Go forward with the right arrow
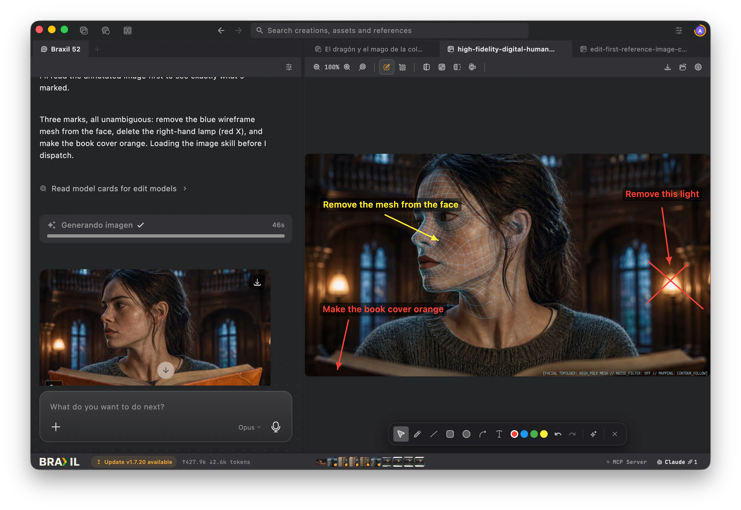Viewport: 741px width, 510px height. 238,30
